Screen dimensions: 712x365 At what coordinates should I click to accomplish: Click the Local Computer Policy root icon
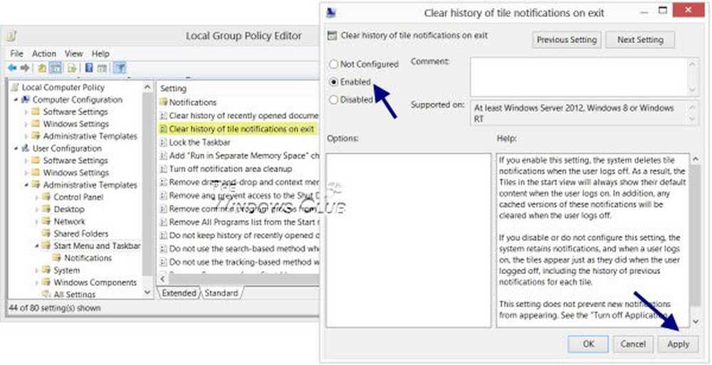(15, 88)
